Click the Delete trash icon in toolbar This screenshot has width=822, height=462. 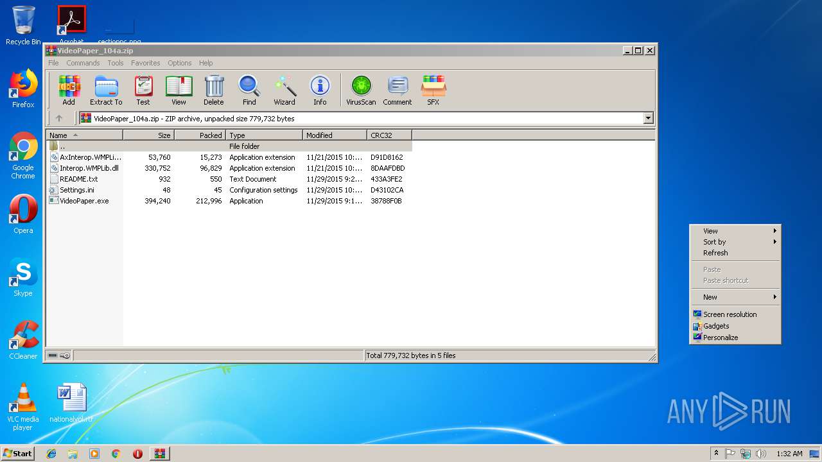(214, 90)
